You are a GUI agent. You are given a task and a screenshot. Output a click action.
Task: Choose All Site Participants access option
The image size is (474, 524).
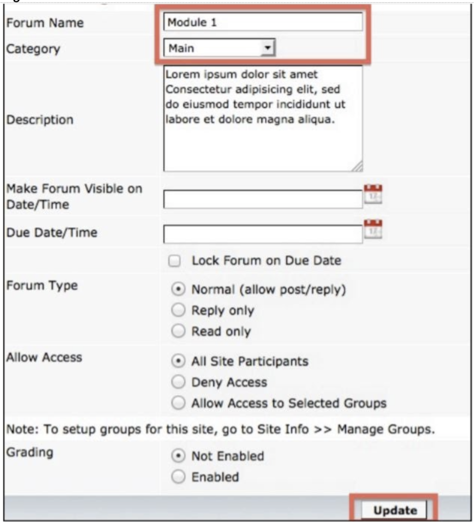coord(178,361)
